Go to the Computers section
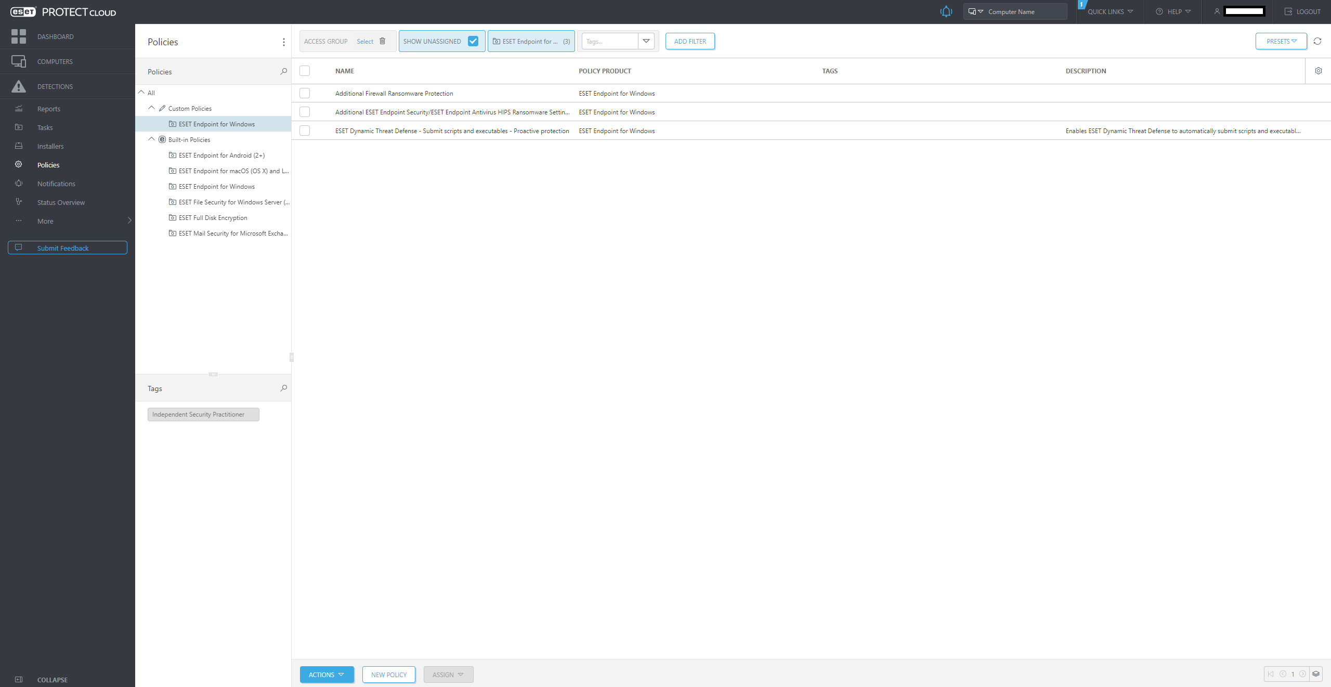 coord(55,61)
